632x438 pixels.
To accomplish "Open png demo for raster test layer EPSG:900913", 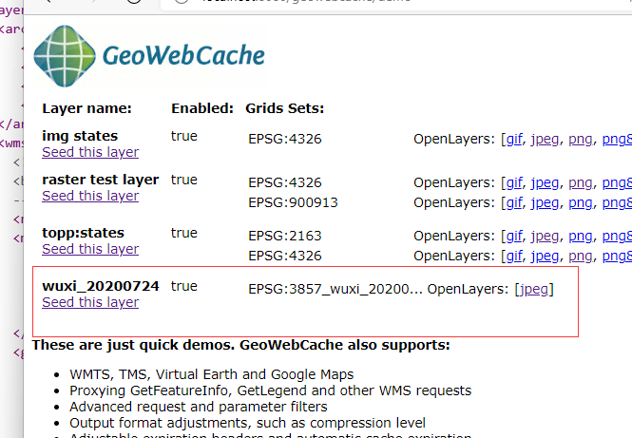I will pos(580,202).
